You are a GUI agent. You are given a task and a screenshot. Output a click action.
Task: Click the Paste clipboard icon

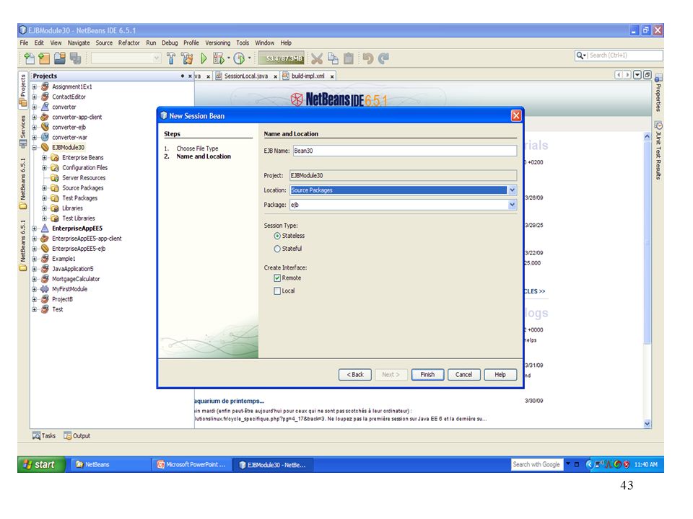tap(349, 58)
